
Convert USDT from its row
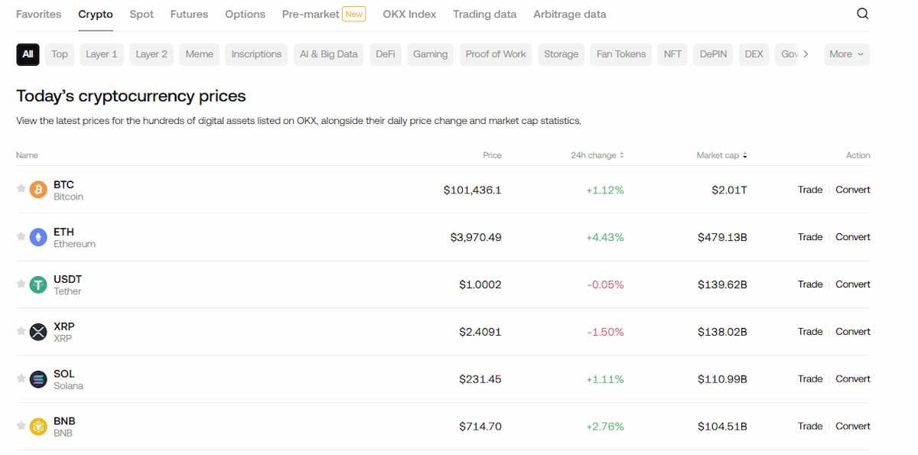[x=853, y=284]
